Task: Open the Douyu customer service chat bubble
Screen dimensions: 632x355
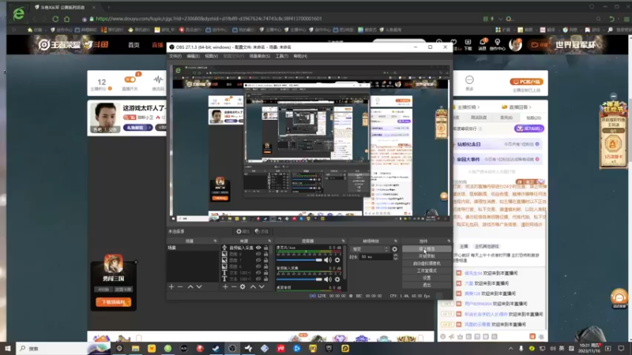Action: coord(619,298)
